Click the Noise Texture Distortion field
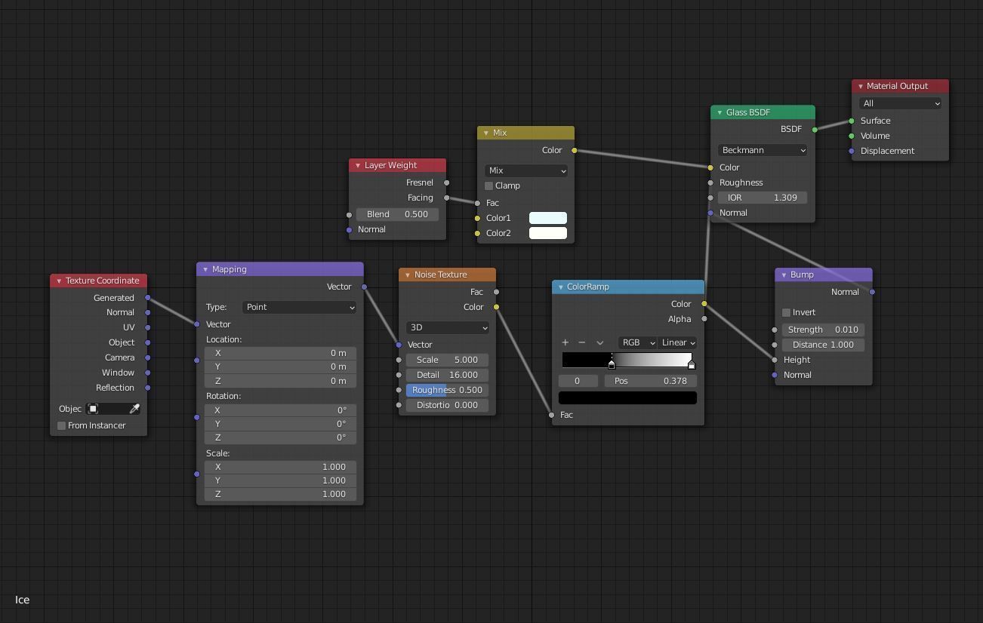The height and width of the screenshot is (623, 983). point(448,405)
